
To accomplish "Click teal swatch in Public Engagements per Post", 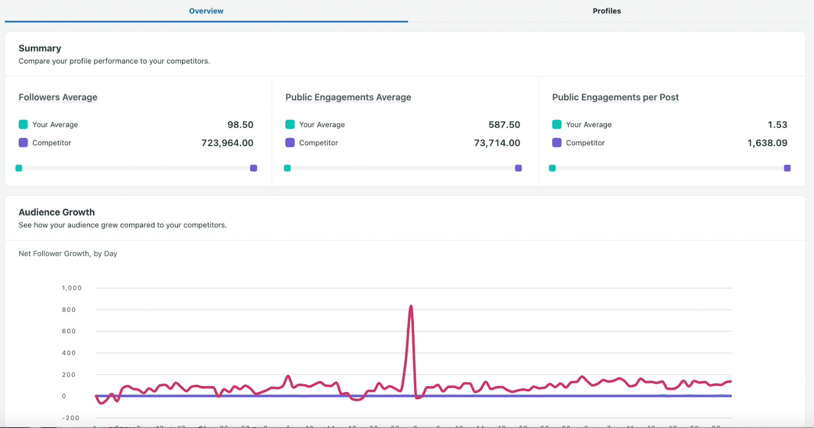I will 557,125.
